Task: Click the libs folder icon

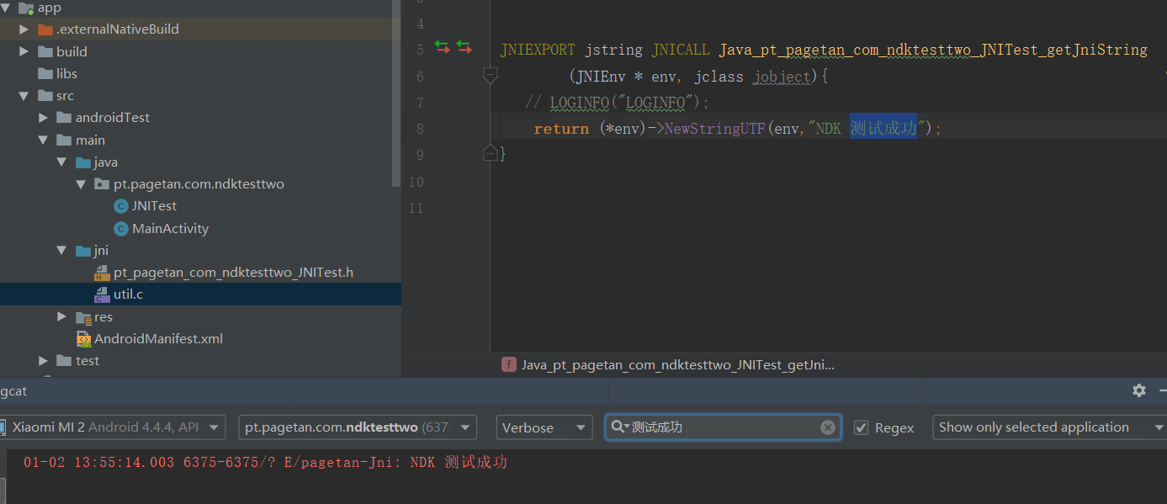Action: pos(45,74)
